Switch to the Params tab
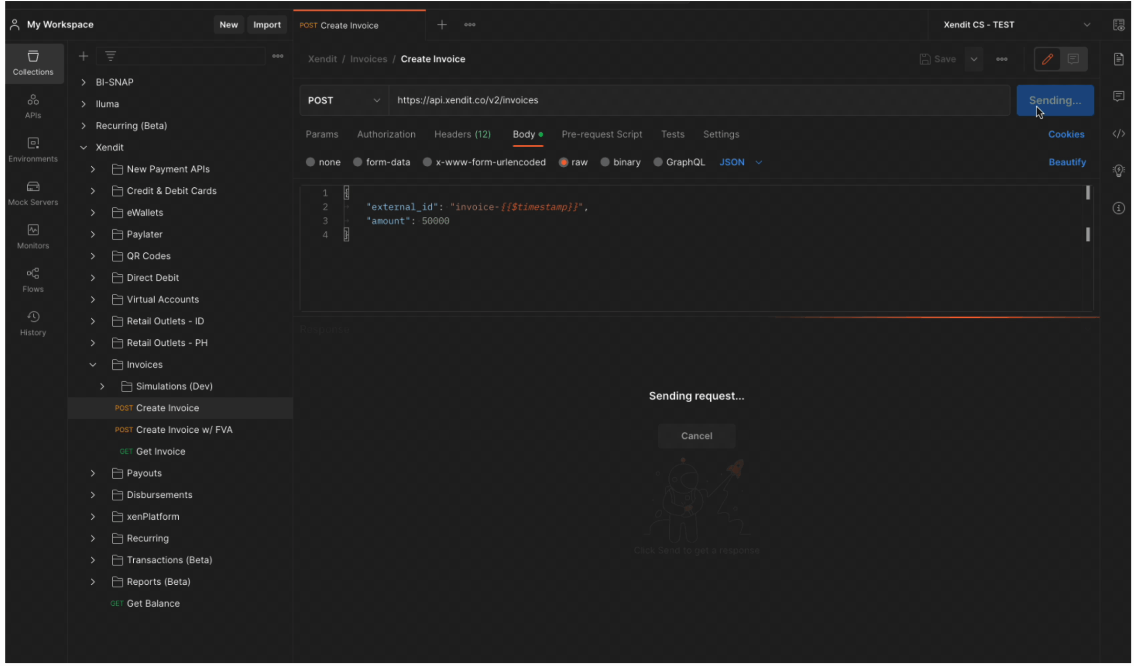The image size is (1134, 666). click(322, 134)
